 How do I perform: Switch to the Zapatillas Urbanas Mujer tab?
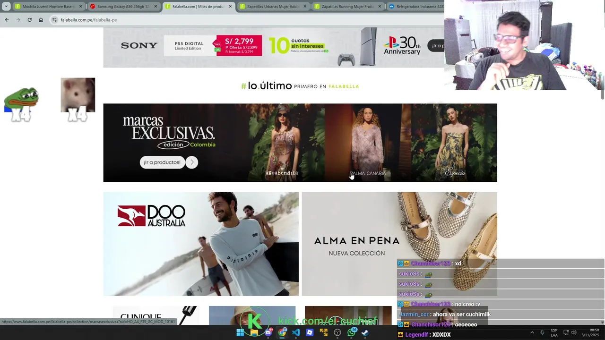[x=273, y=7]
